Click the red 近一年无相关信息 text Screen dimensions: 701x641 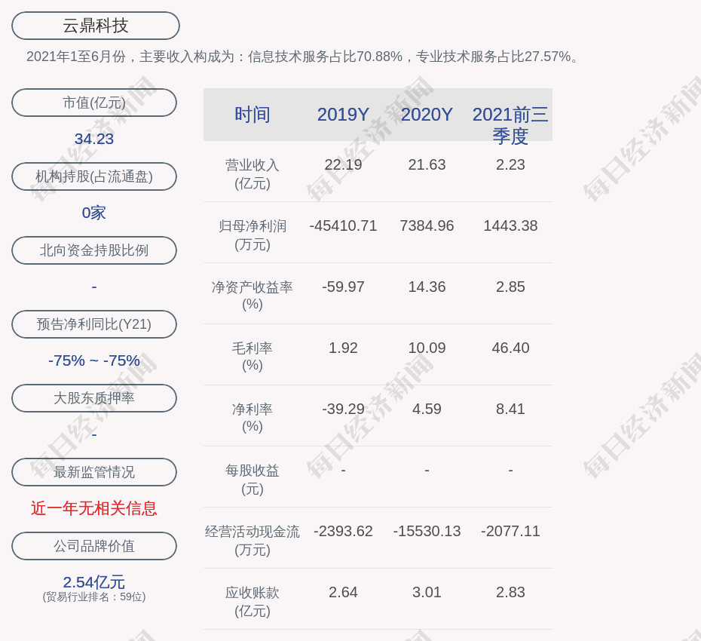point(94,508)
